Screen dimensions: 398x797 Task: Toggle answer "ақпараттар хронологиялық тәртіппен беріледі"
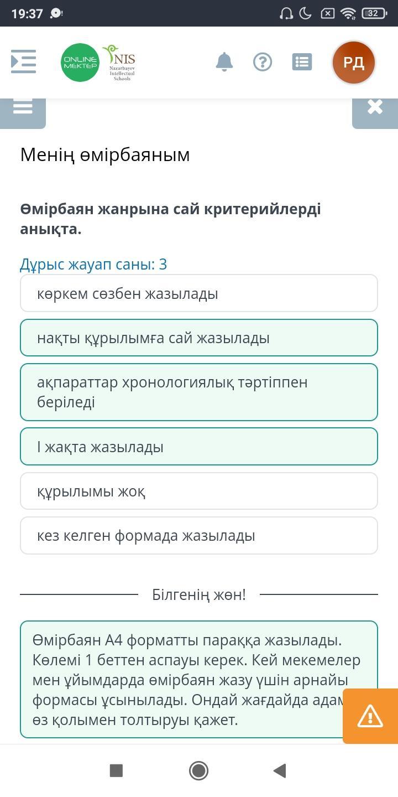tap(199, 392)
